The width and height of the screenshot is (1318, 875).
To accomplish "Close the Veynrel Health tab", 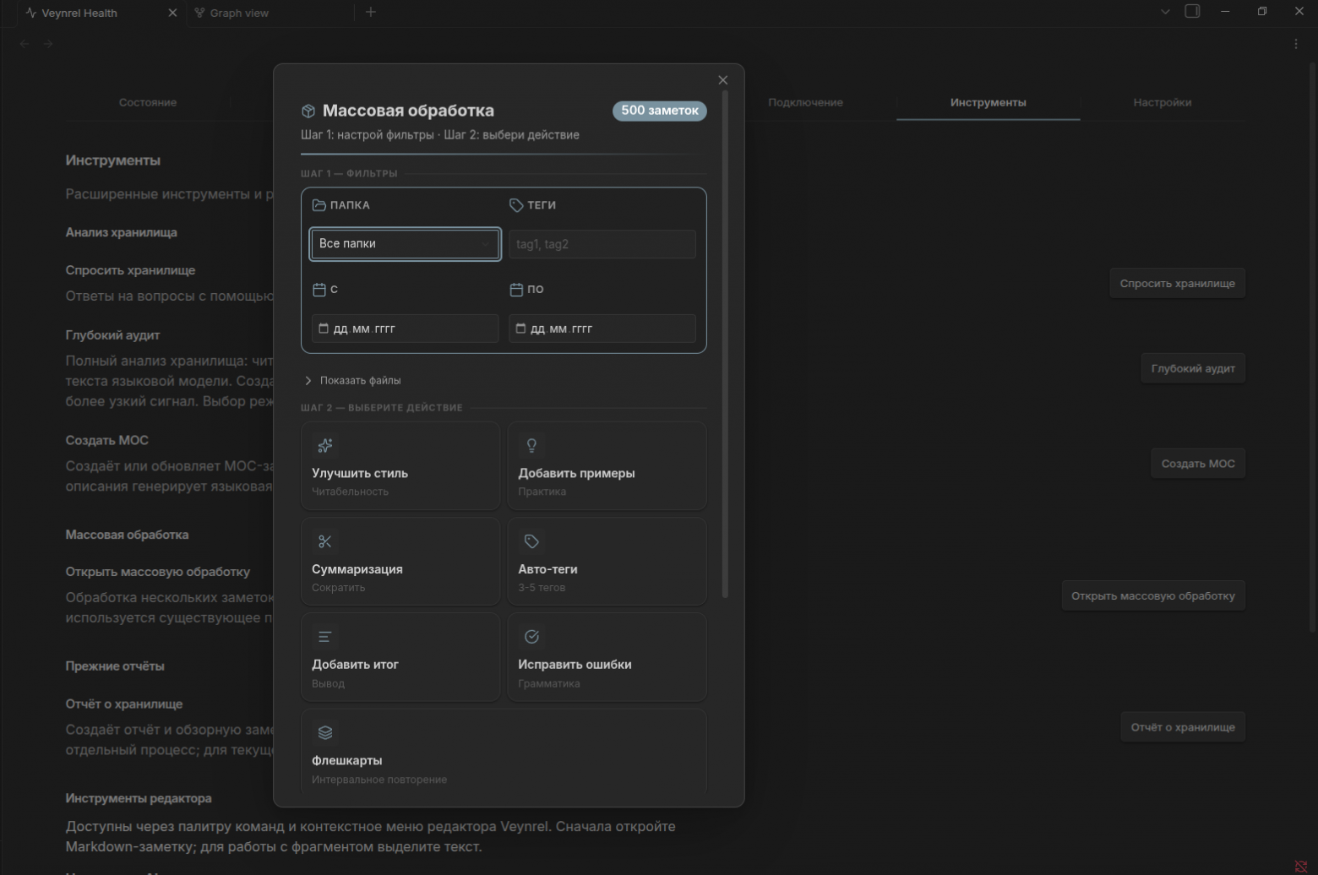I will 172,13.
